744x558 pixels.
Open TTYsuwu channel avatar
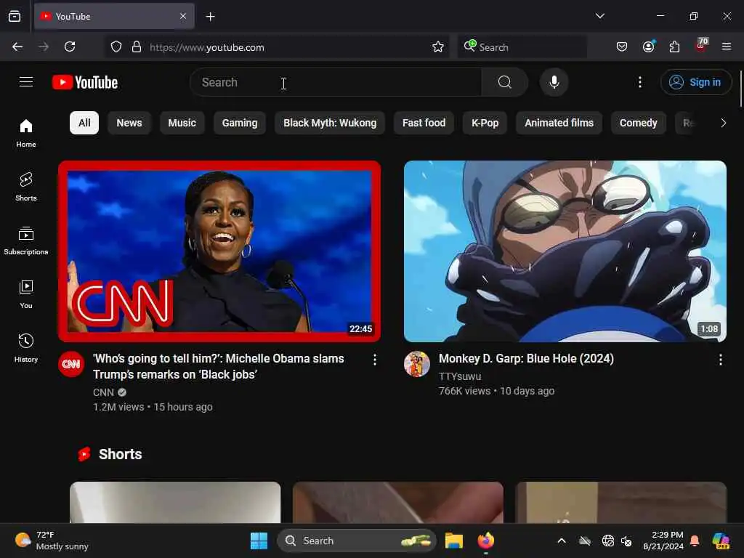(416, 364)
